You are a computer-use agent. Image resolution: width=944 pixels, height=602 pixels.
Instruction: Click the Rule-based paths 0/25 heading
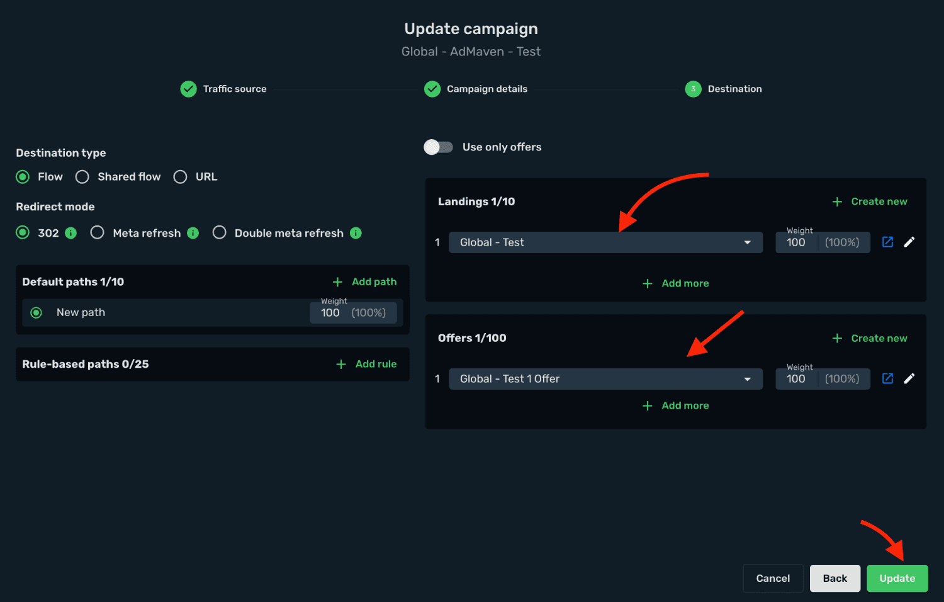pos(86,364)
